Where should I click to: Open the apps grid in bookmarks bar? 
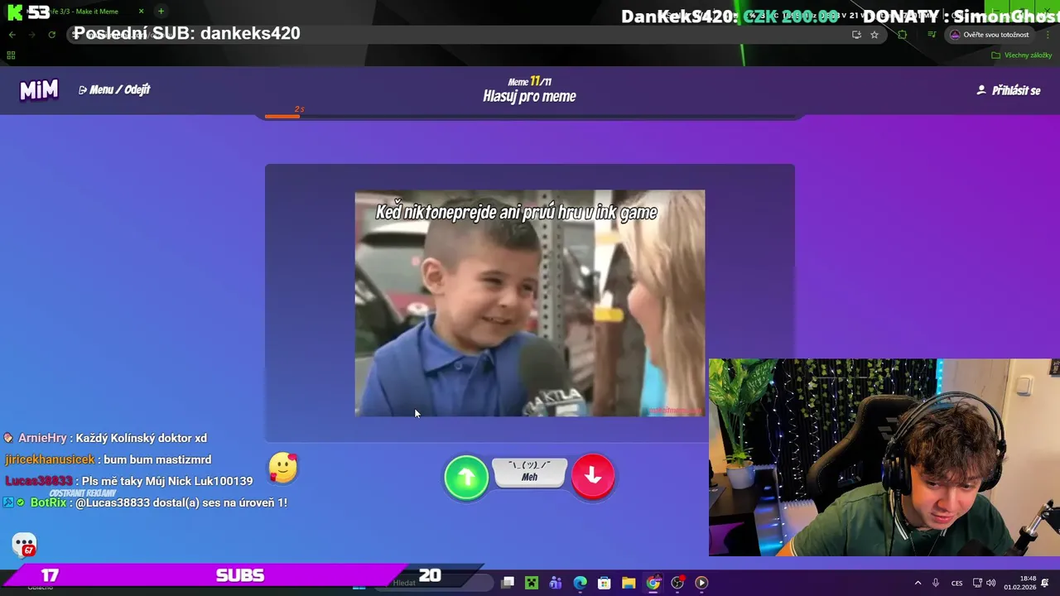pyautogui.click(x=11, y=55)
